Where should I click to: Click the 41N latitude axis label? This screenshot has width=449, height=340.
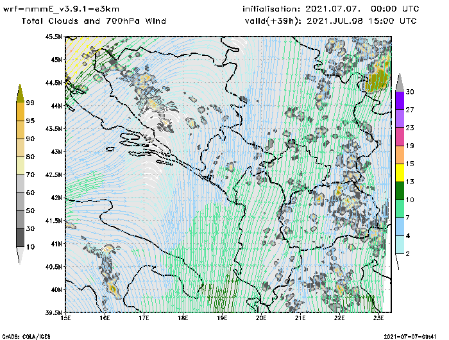click(56, 244)
